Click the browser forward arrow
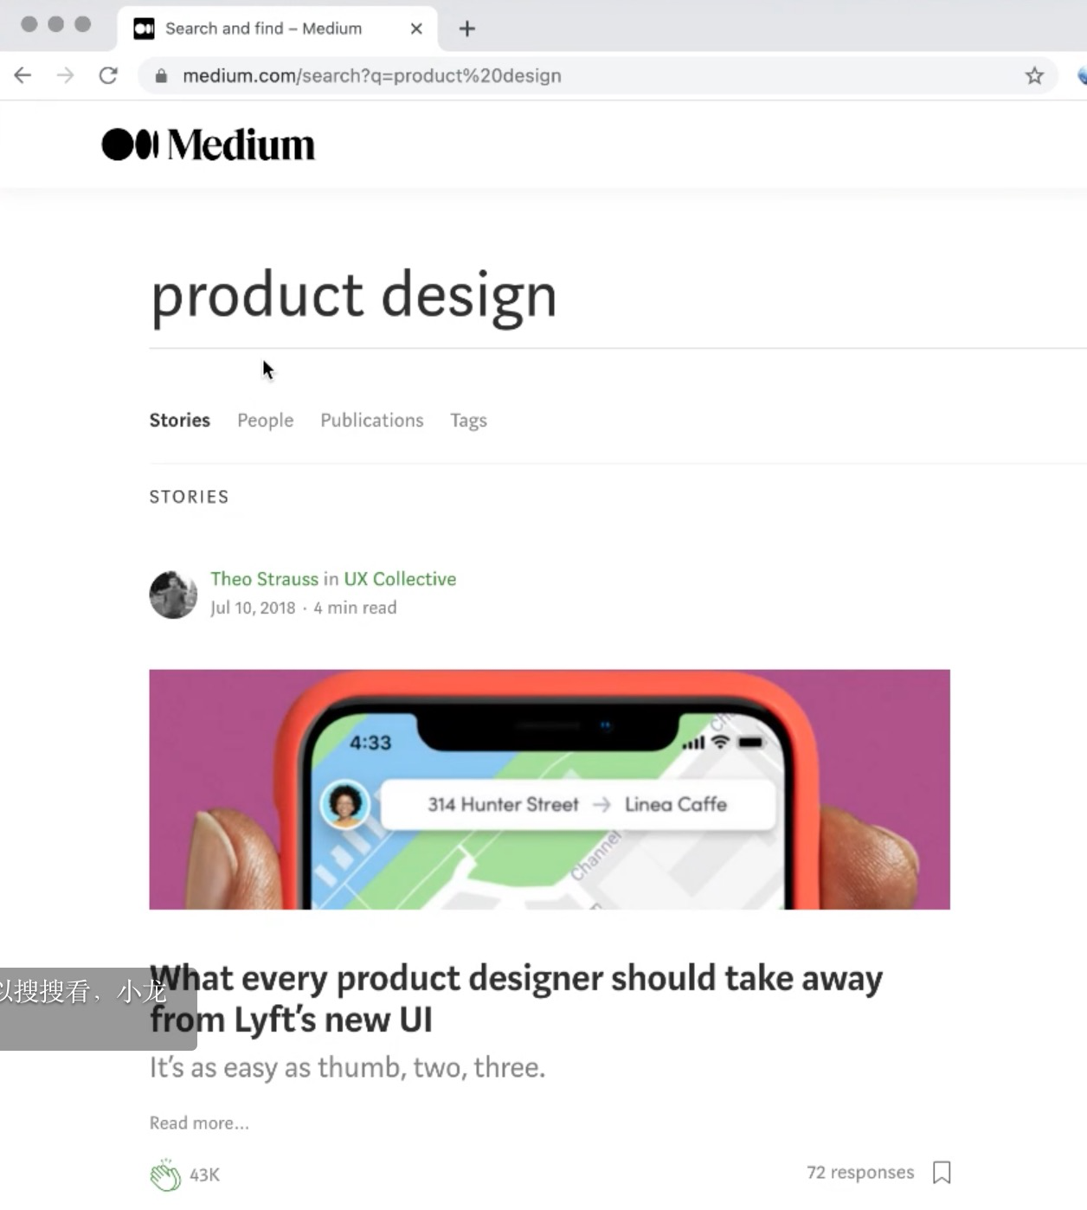The height and width of the screenshot is (1210, 1087). coord(65,75)
